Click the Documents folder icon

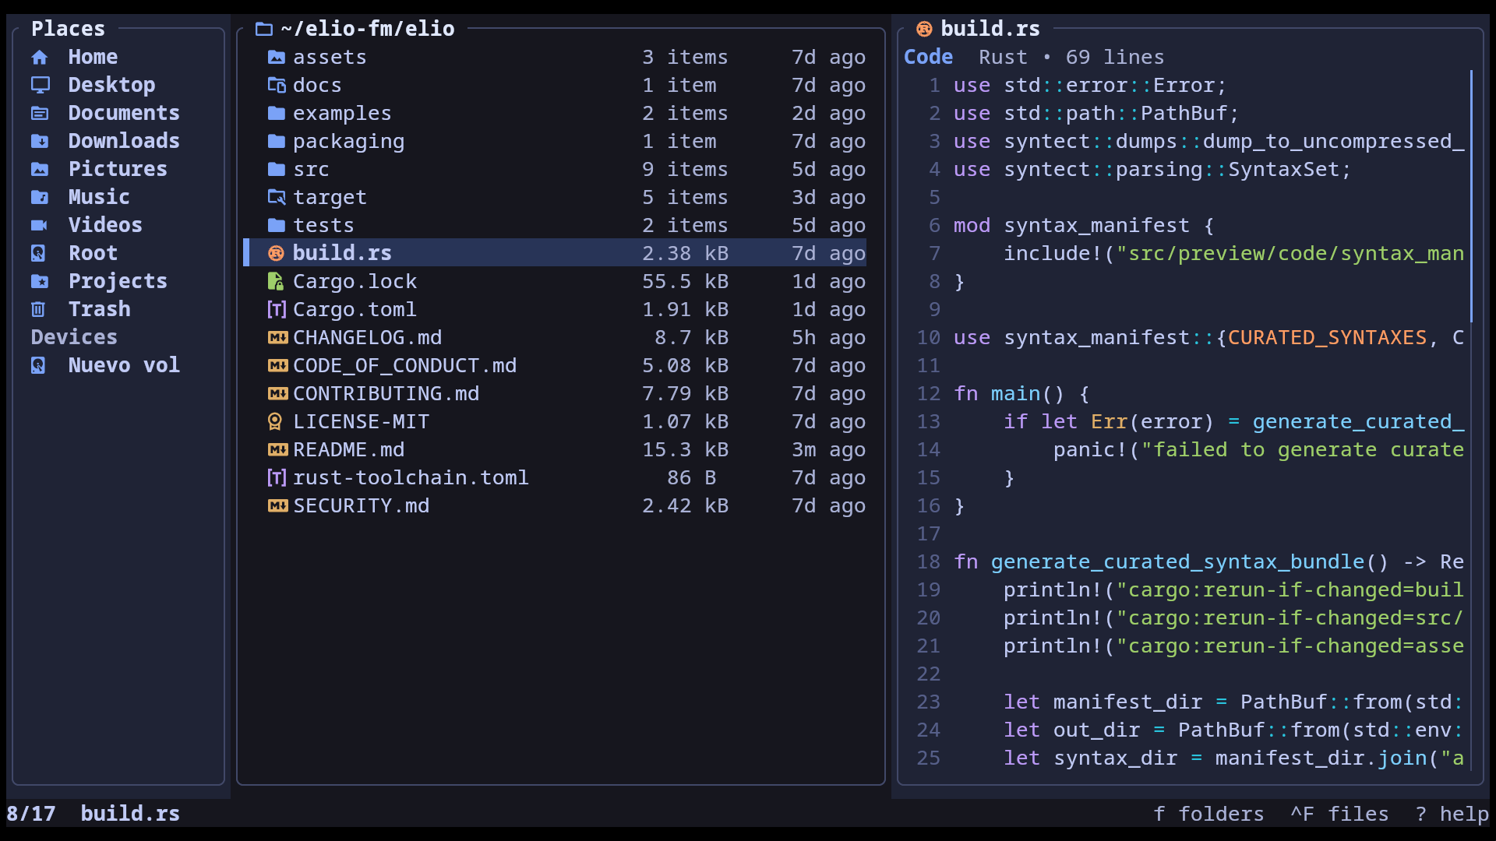[x=40, y=114]
